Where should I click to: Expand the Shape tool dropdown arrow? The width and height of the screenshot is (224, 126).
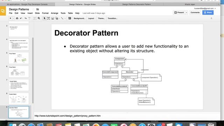click(59, 19)
